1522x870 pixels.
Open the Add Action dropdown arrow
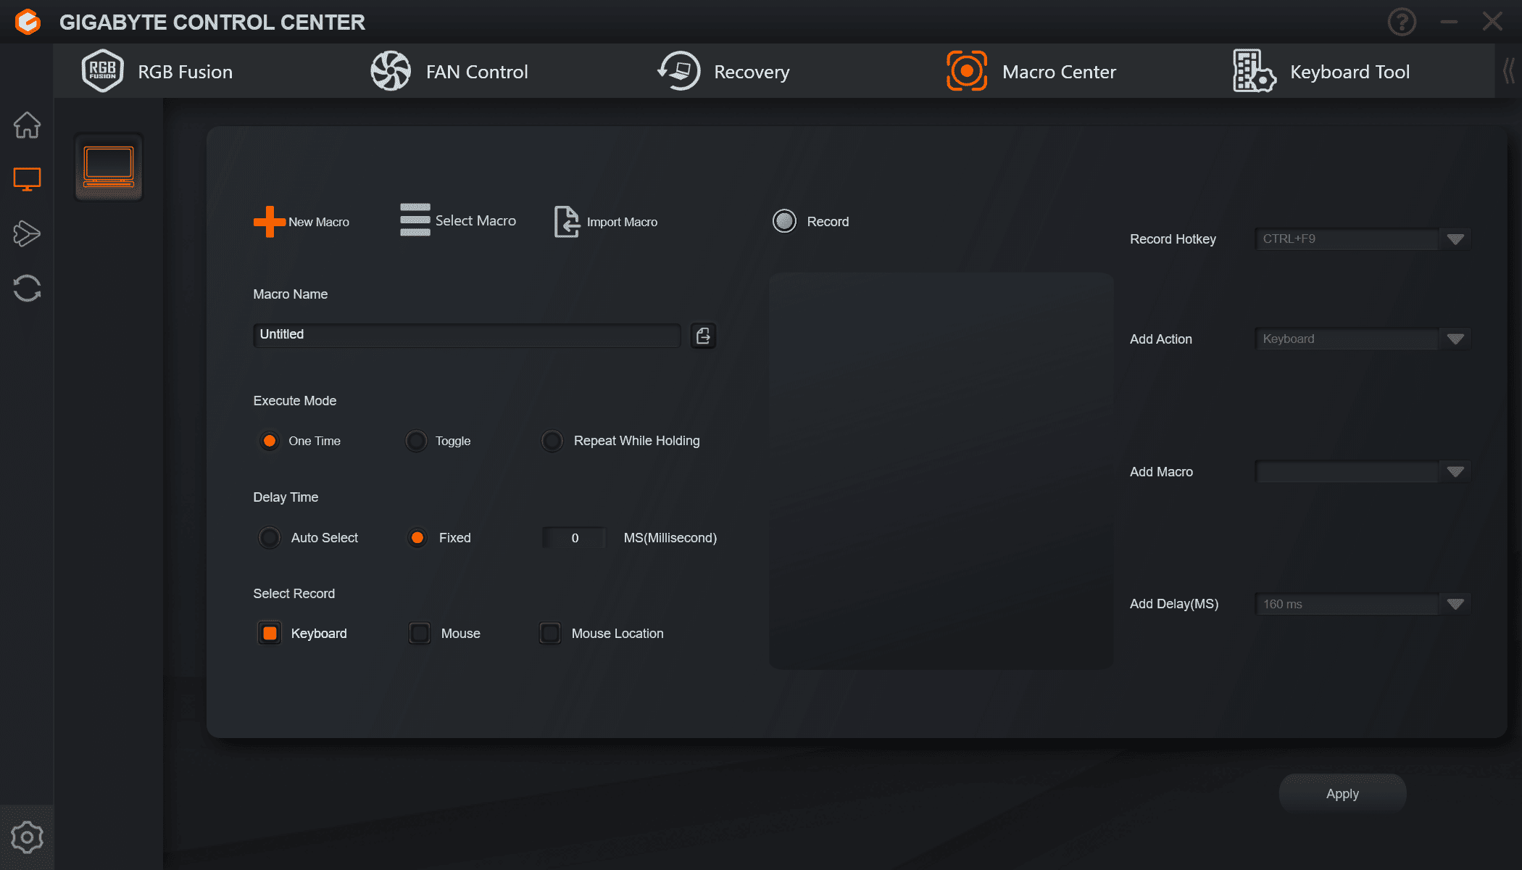click(1455, 339)
